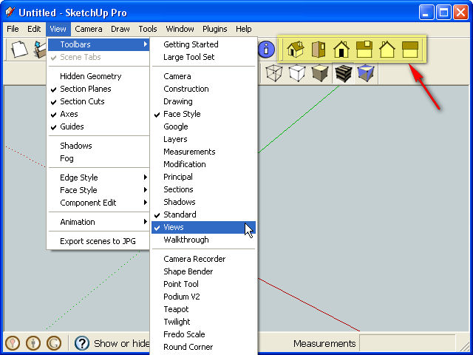Viewport: 473px width, 355px height.
Task: Click the New document toolbar icon
Action: pyautogui.click(x=20, y=50)
